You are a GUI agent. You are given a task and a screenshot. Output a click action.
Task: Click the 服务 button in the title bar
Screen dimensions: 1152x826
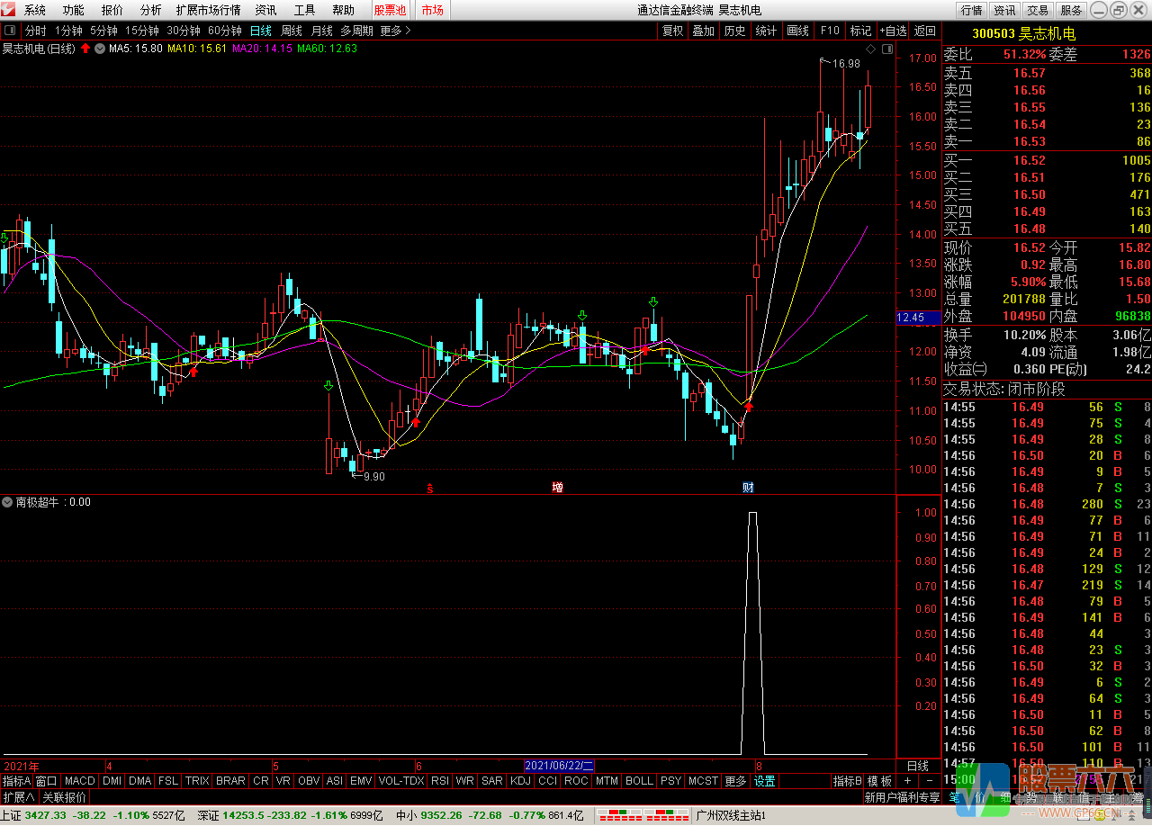point(1071,11)
